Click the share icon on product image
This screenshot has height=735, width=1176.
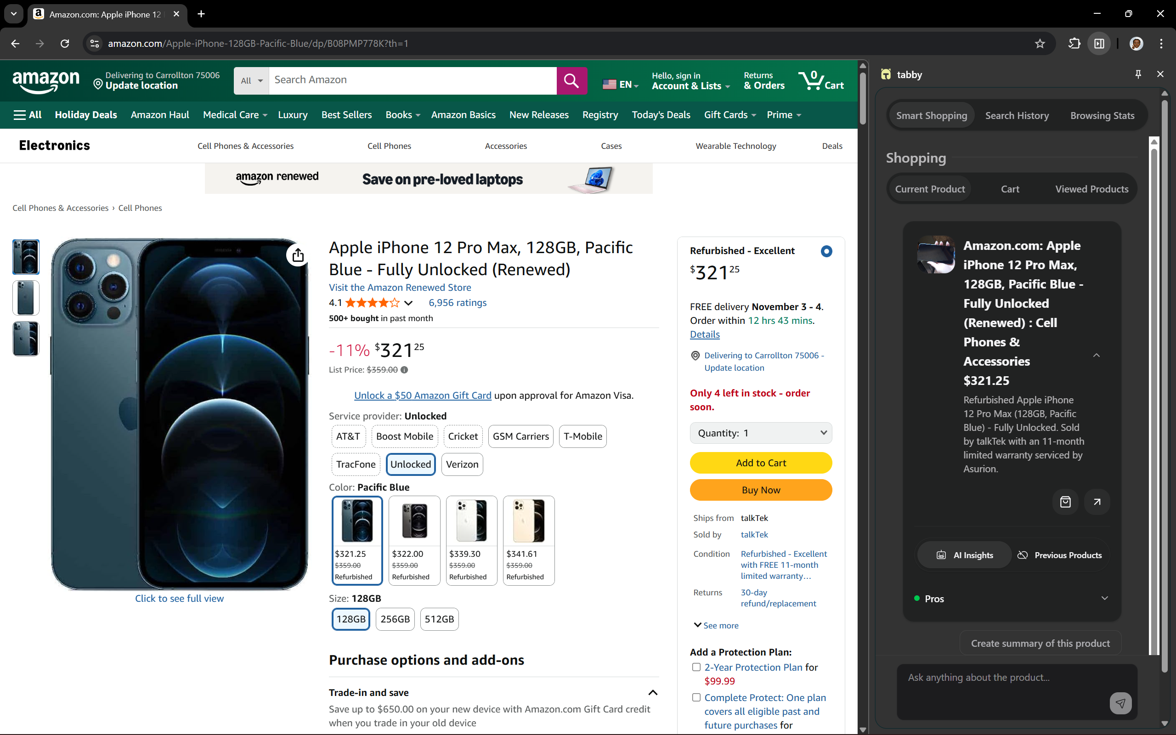coord(298,254)
